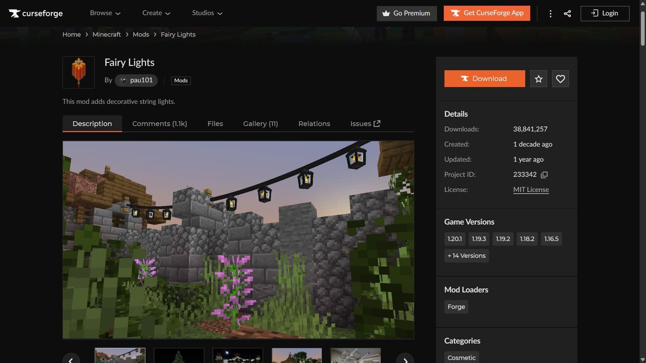
Task: Switch to the Gallery tab
Action: tap(260, 123)
